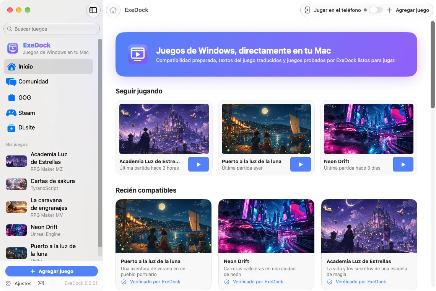Click the Mis juegos section label
Viewport: 436px width, 291px height.
(16, 144)
